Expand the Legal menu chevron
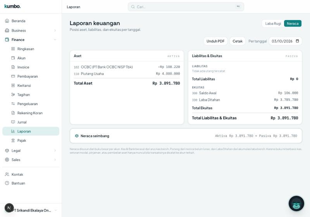The height and width of the screenshot is (217, 310). pyautogui.click(x=55, y=151)
